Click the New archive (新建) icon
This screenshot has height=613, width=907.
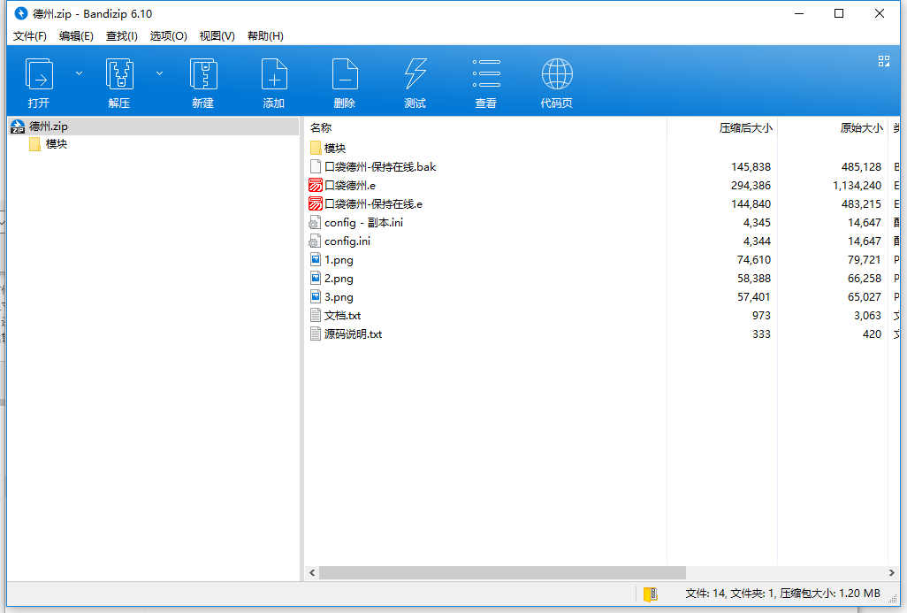(x=203, y=74)
